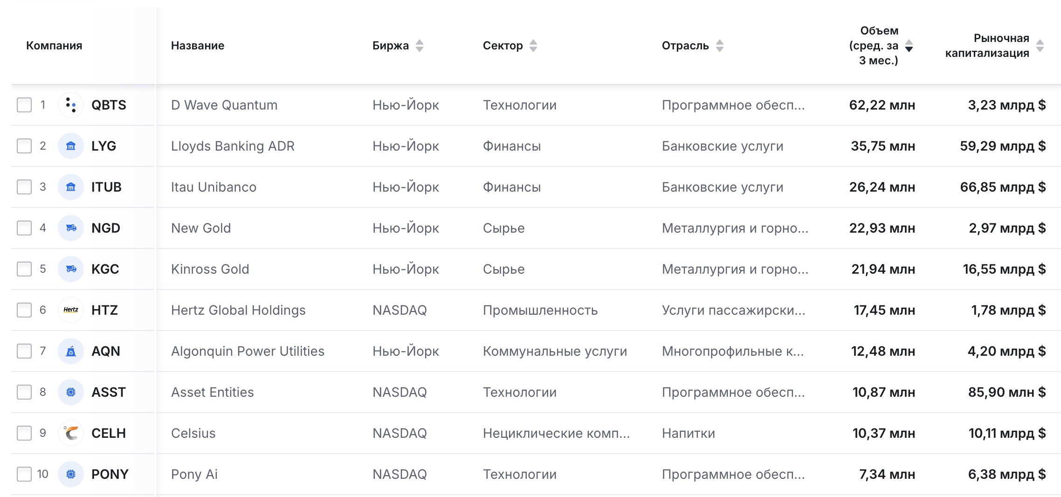Click the Celsius logo for CELH

(x=71, y=433)
